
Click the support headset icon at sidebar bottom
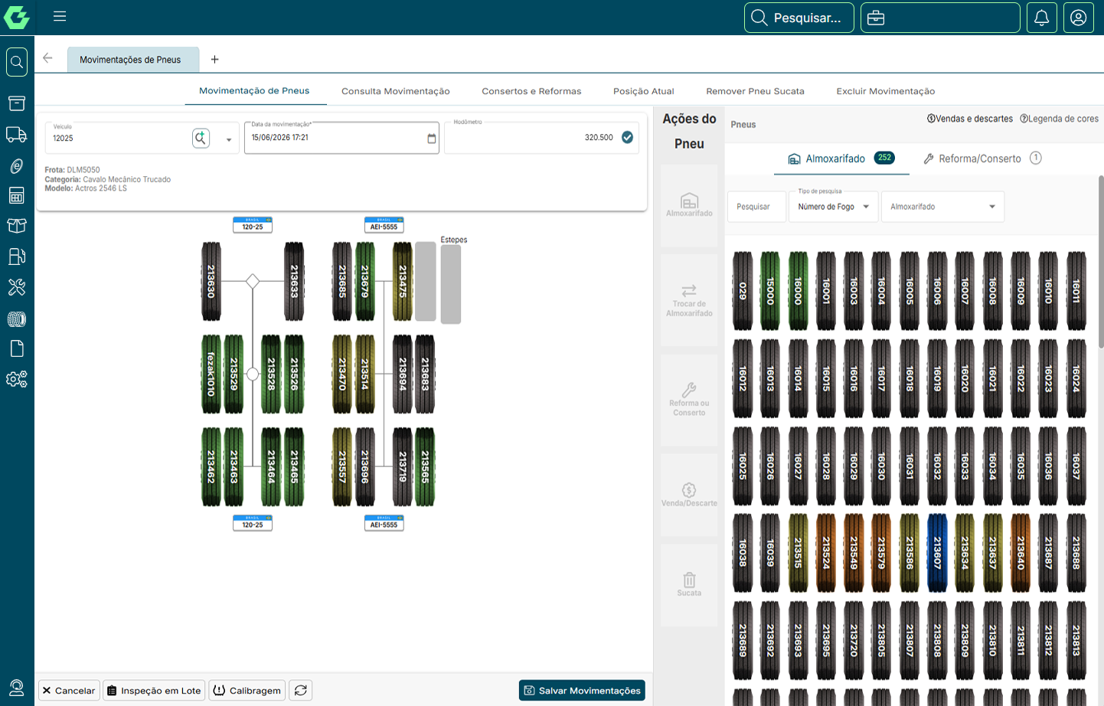pyautogui.click(x=17, y=688)
